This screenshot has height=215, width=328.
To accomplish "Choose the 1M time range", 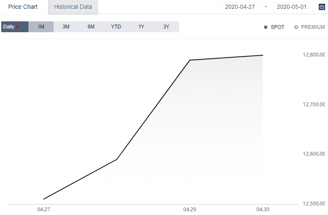I will tap(41, 27).
